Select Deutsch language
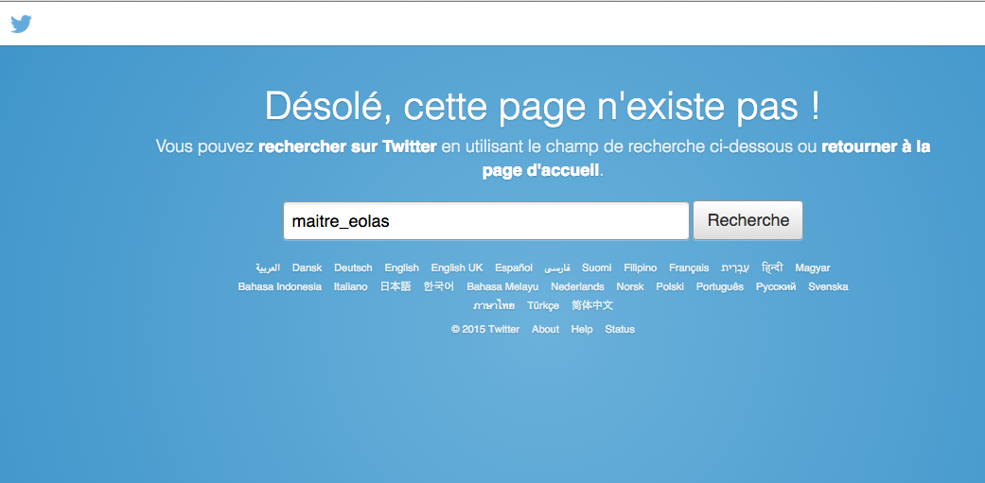 [x=353, y=267]
